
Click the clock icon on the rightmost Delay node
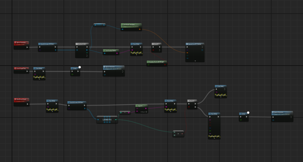point(248,112)
